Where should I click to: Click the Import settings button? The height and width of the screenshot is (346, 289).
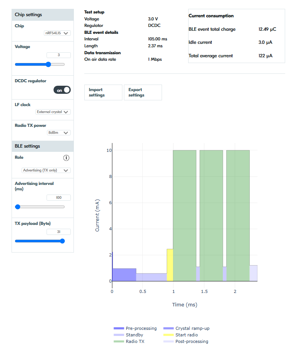point(103,92)
